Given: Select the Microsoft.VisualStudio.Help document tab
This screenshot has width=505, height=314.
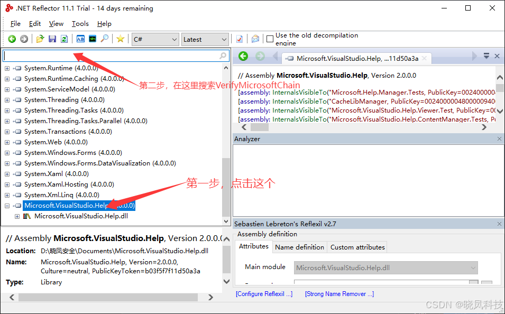Looking at the screenshot, I should click(357, 58).
